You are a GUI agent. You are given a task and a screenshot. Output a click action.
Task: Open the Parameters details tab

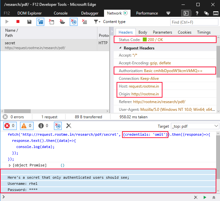pos(162,32)
